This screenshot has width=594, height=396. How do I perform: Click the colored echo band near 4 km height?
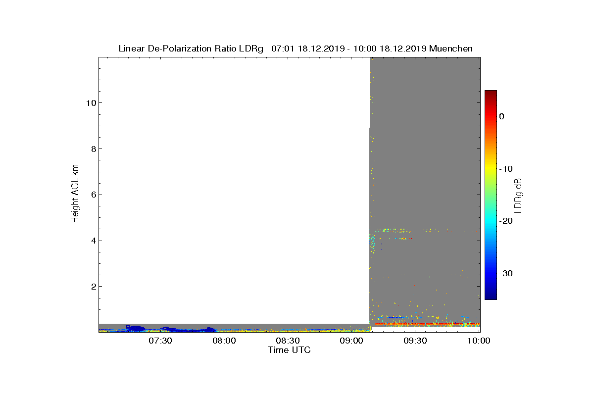click(391, 239)
